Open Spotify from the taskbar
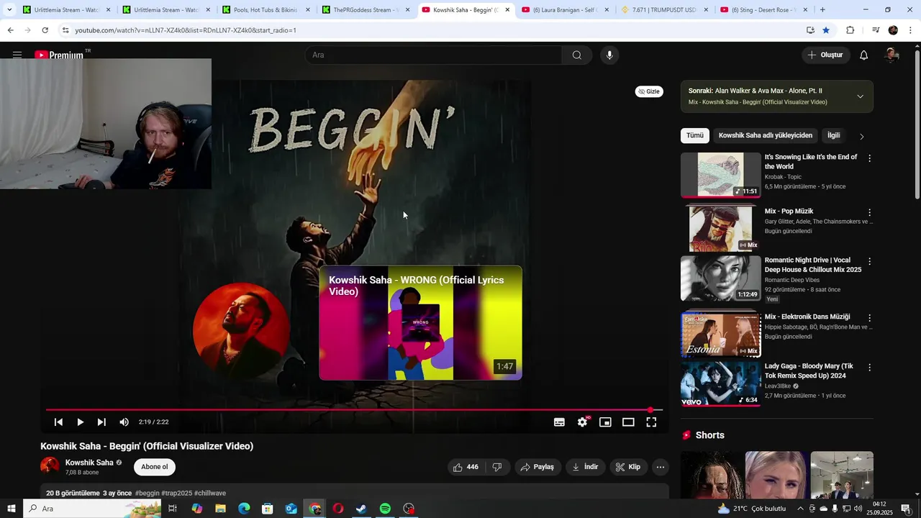Viewport: 921px width, 518px height. (385, 509)
